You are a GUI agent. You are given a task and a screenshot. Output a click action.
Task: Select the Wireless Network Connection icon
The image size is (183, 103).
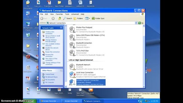[72, 82]
